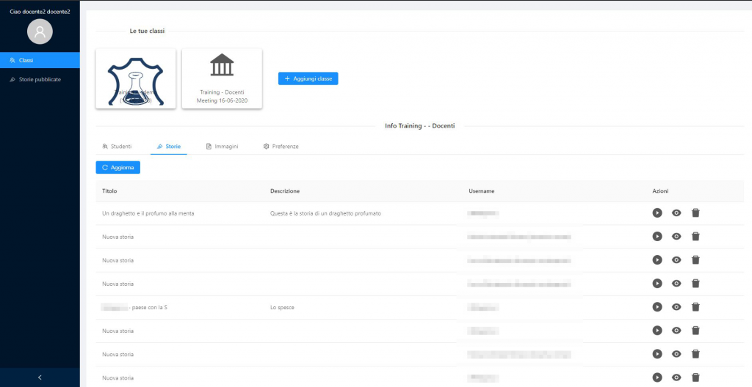Click 'Aggiungi classe' button
752x387 pixels.
pos(308,78)
